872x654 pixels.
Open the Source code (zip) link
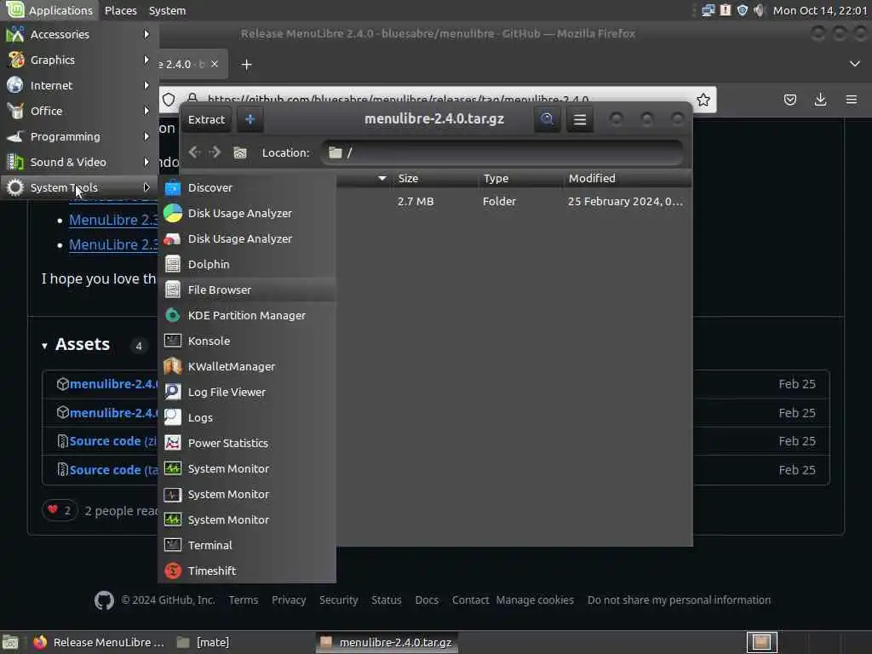pyautogui.click(x=106, y=442)
